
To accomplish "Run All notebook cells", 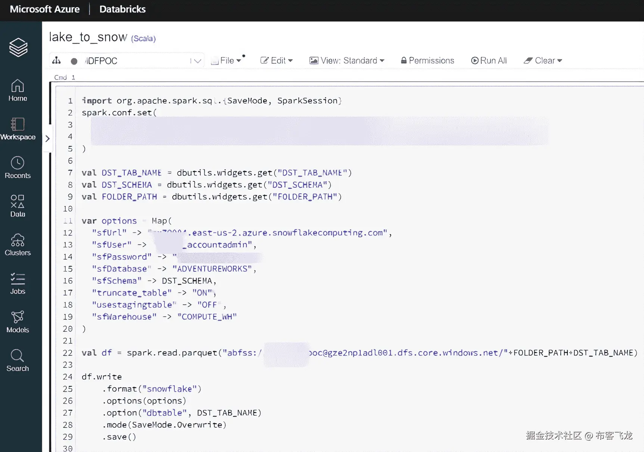I will (489, 60).
